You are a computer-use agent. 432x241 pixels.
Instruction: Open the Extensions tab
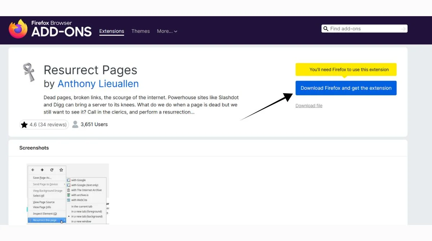112,31
